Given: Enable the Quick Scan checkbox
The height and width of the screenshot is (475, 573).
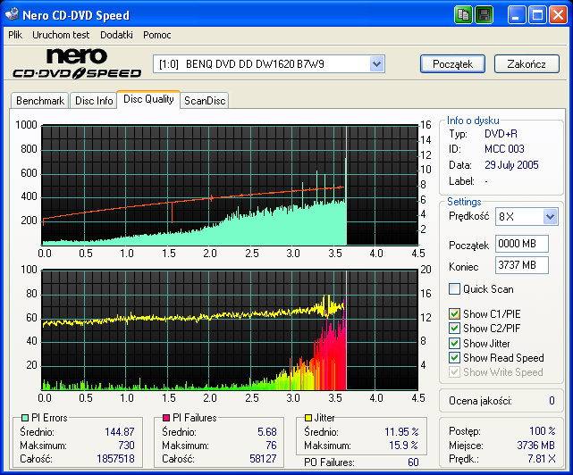Looking at the screenshot, I should tap(454, 289).
